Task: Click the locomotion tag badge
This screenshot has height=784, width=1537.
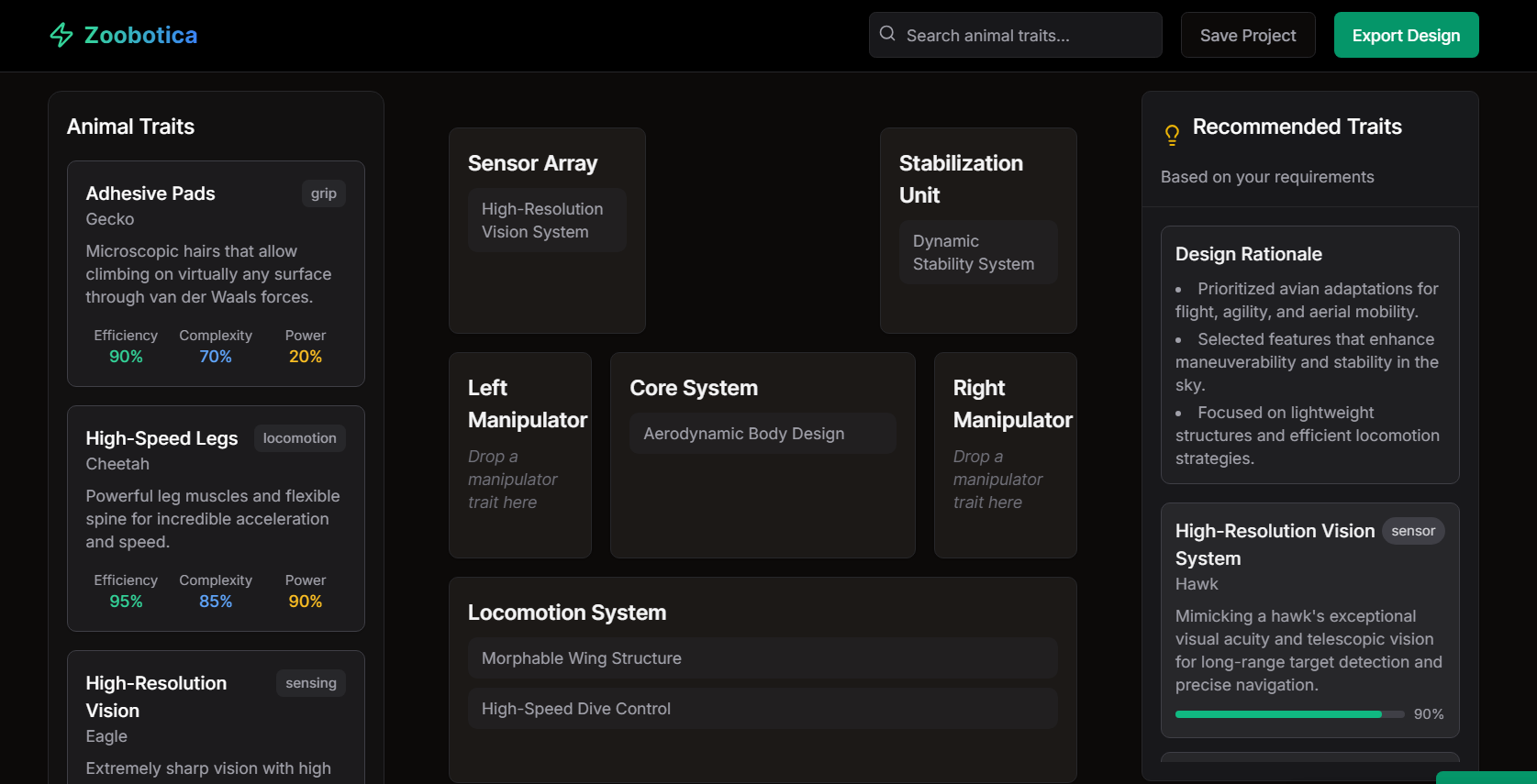Action: [299, 438]
